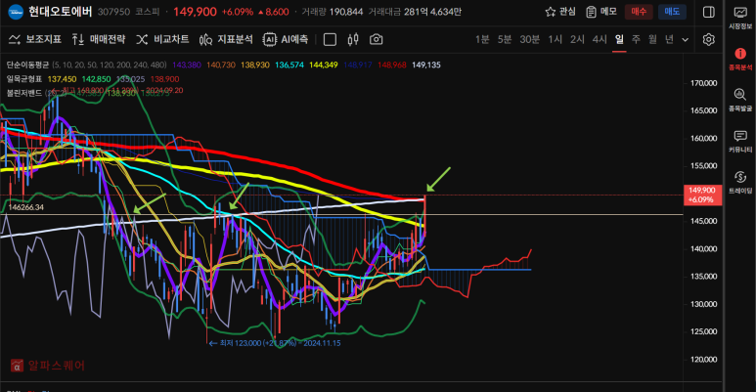Click the 현대오토에버 stock name
The height and width of the screenshot is (392, 756).
pyautogui.click(x=60, y=12)
